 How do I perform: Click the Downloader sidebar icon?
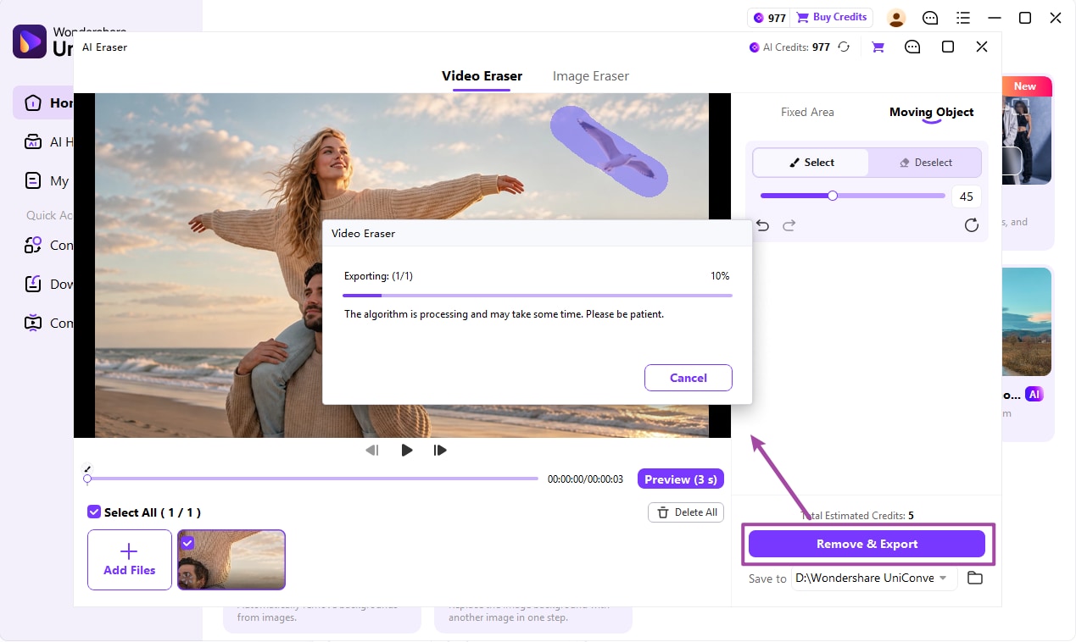(x=33, y=284)
